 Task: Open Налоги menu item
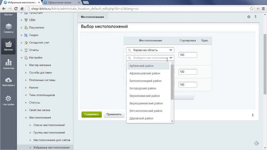click(x=33, y=87)
